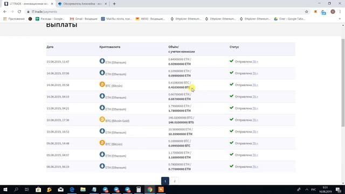Open the Apps bookmark shortcut

(x=14, y=19)
